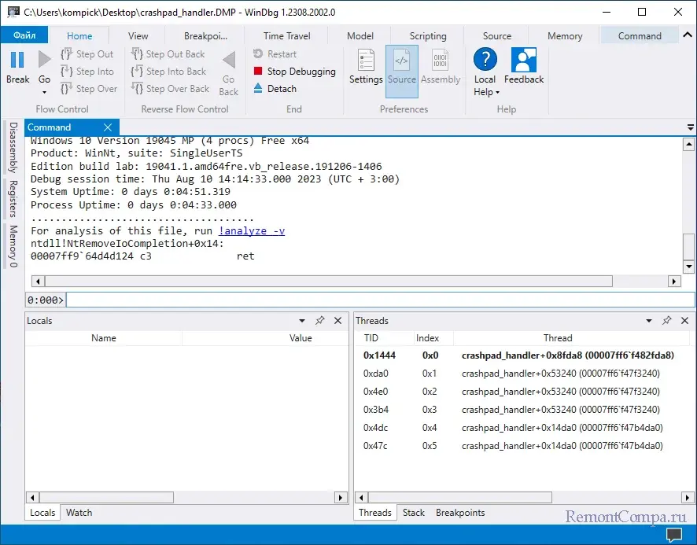This screenshot has width=697, height=545.
Task: Open Local Help question mark icon
Action: 485,60
